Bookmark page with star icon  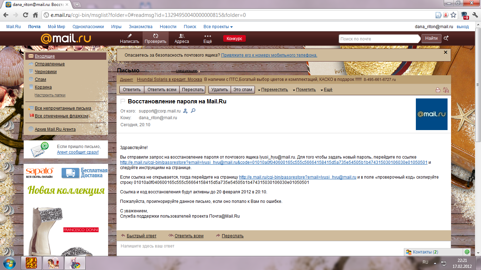pos(453,15)
